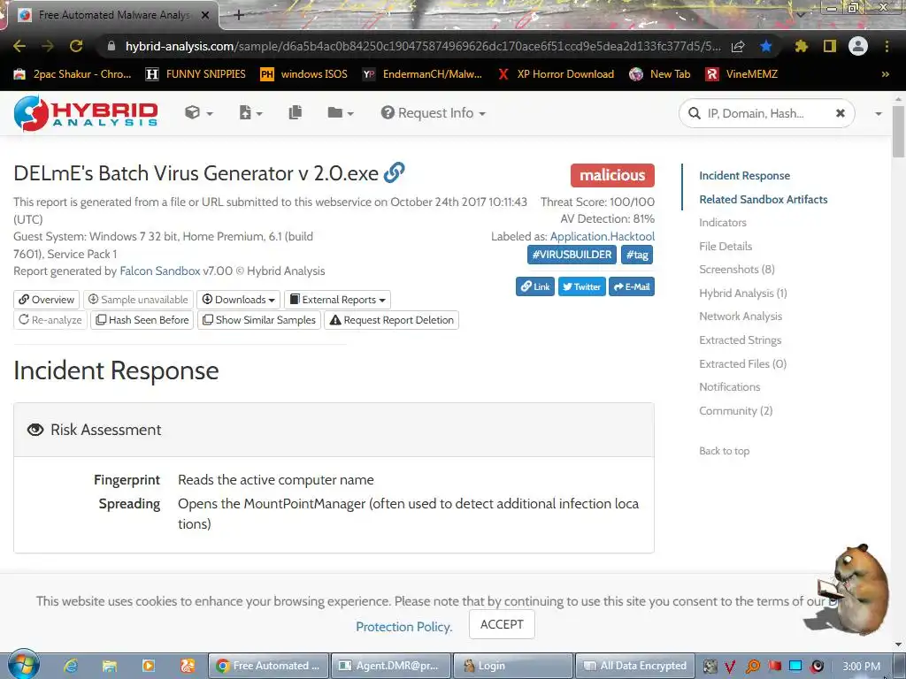Click the browser forward arrow
The width and height of the screenshot is (906, 679).
click(48, 46)
